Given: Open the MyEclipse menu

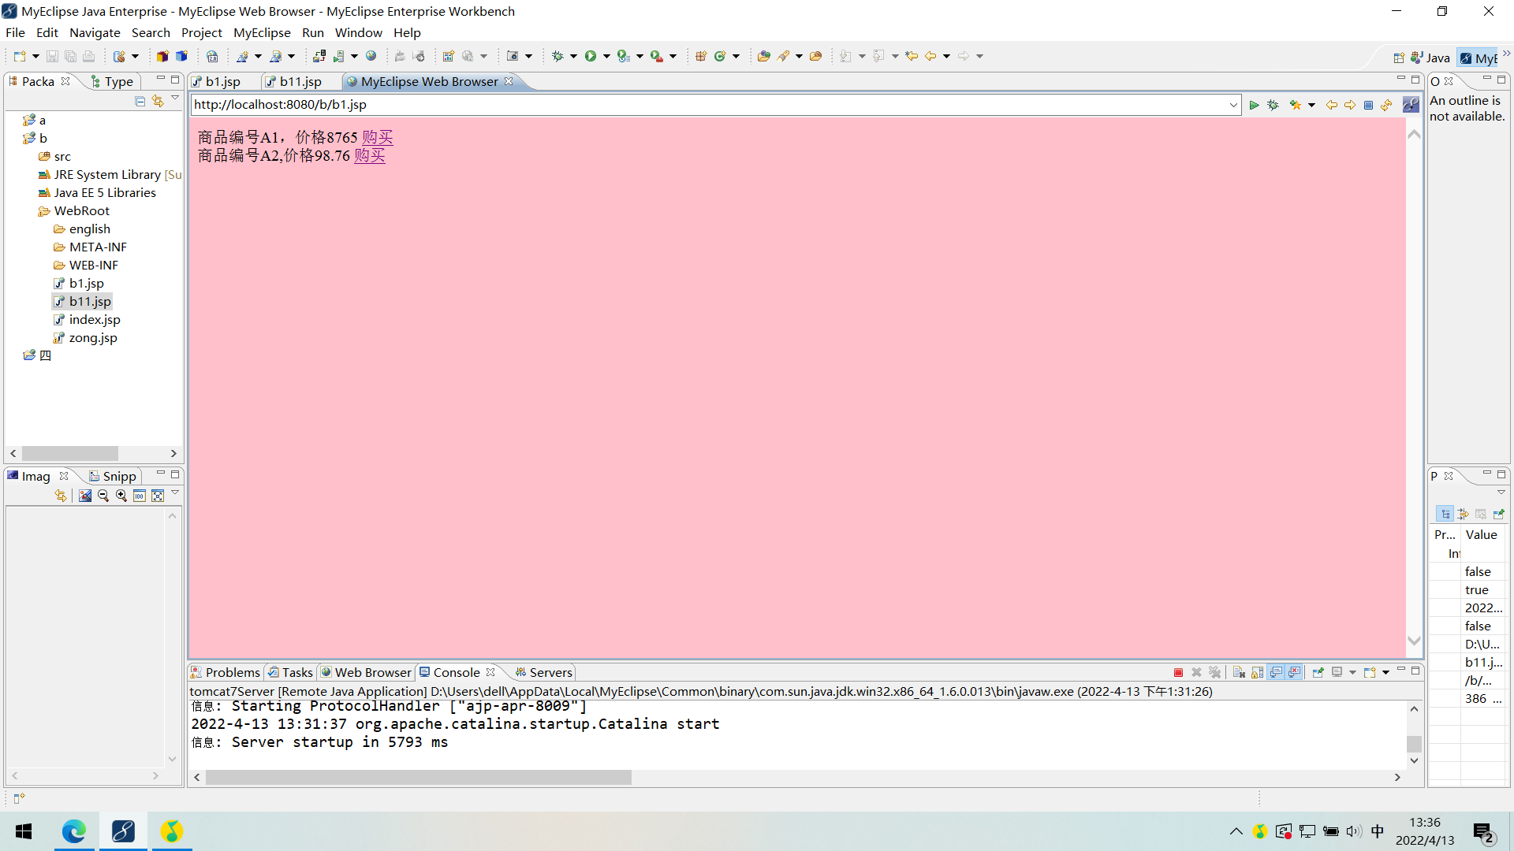Looking at the screenshot, I should [x=262, y=32].
